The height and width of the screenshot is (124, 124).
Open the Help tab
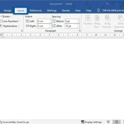coord(89,11)
